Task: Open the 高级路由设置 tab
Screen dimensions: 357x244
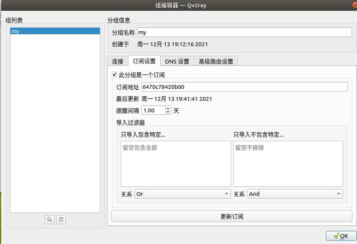Action: pyautogui.click(x=216, y=61)
